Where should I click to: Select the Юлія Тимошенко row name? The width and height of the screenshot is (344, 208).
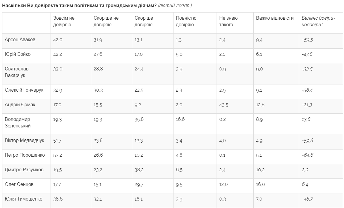24,199
